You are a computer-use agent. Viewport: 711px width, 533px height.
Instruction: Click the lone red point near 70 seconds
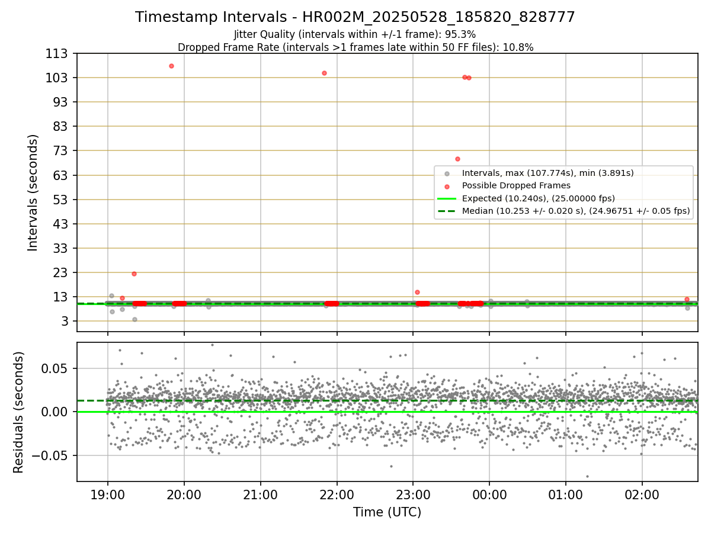coord(457,159)
